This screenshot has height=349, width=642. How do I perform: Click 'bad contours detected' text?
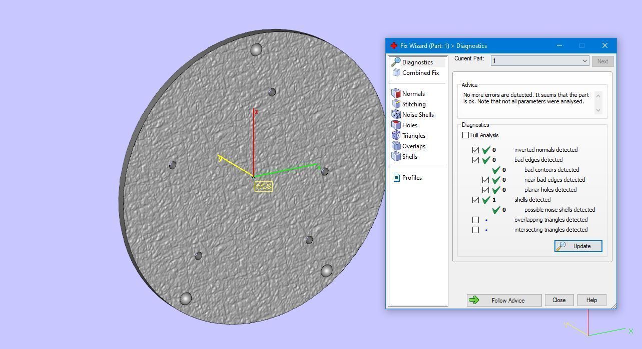pyautogui.click(x=551, y=170)
